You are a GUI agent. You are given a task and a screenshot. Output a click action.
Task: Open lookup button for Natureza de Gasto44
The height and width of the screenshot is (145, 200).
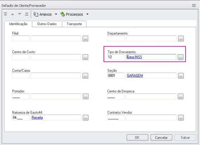tap(86, 118)
